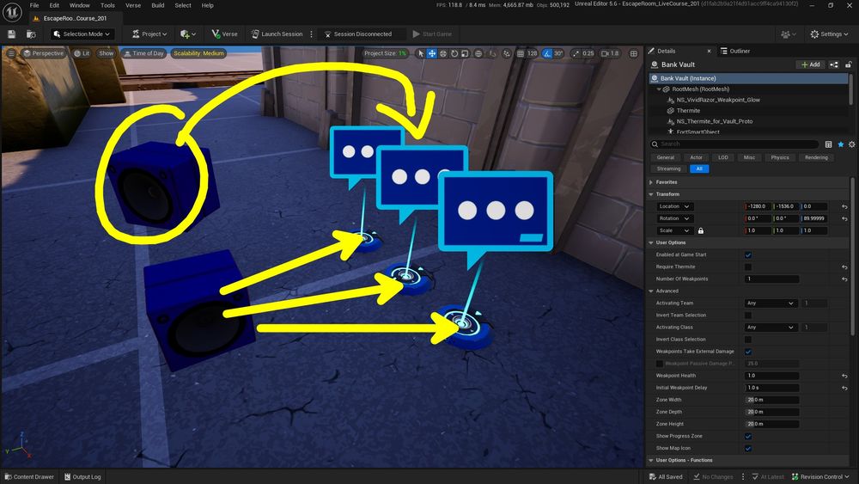The image size is (859, 484).
Task: Reset Weakpoint Health to default arrow
Action: [844, 376]
